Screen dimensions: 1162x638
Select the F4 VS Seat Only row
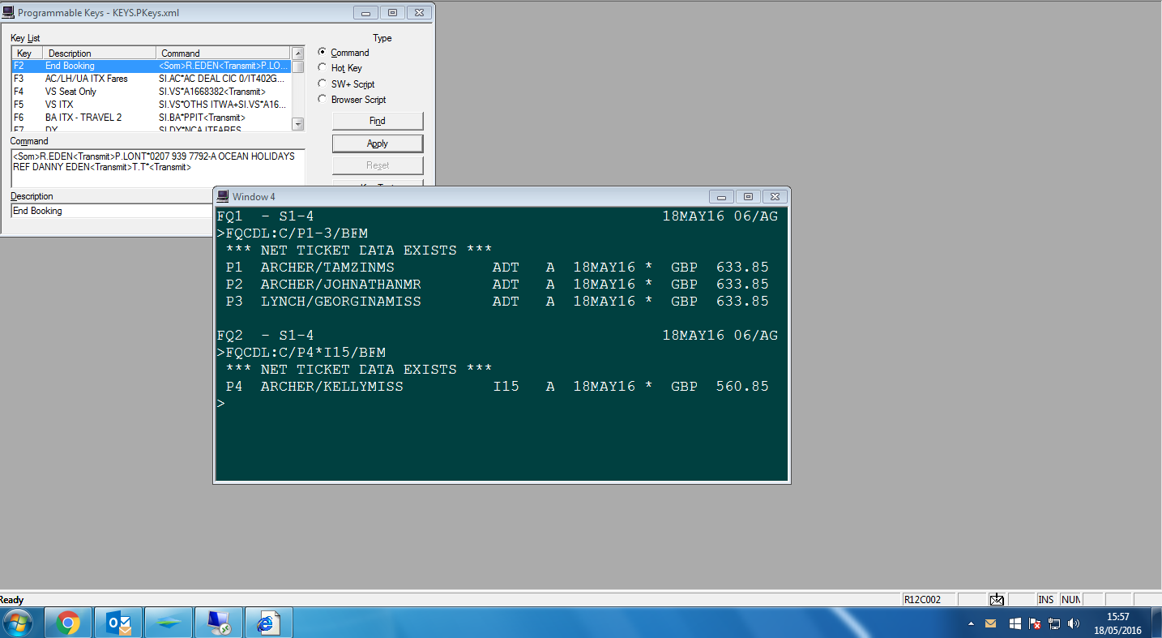tap(151, 92)
